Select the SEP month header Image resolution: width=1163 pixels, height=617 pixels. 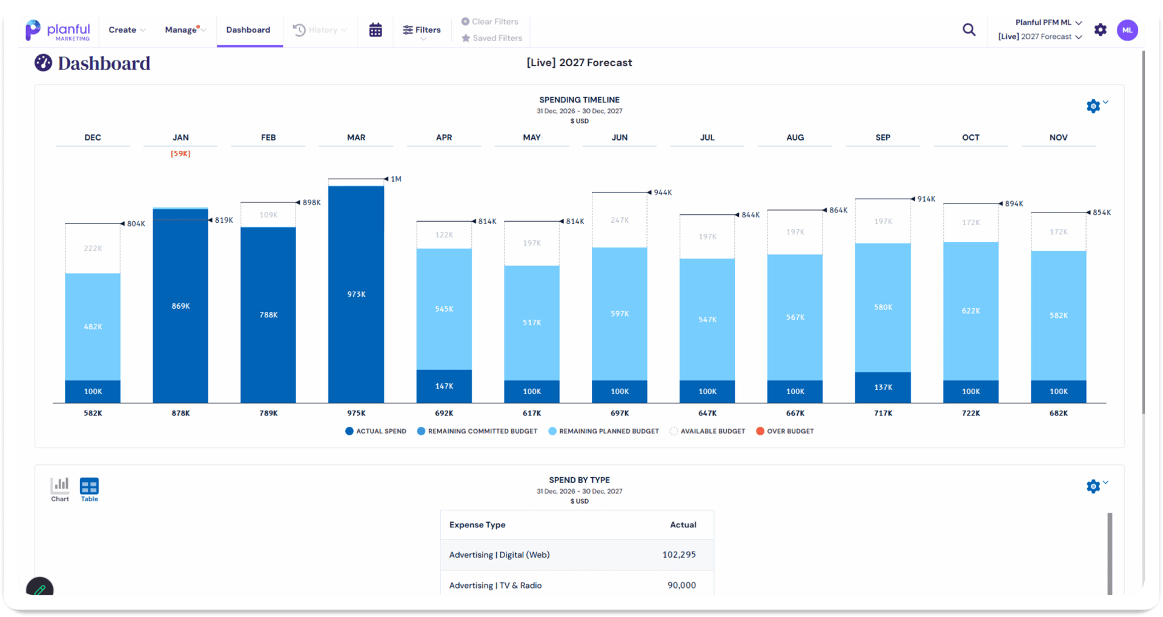(x=883, y=137)
